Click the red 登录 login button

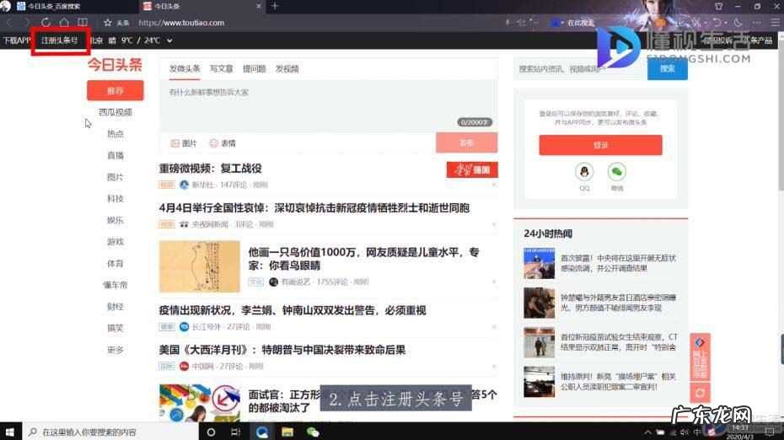(x=600, y=145)
